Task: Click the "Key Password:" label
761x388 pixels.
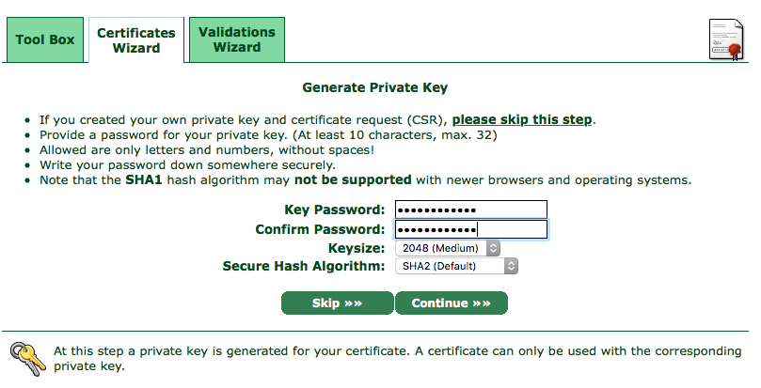Action: (x=335, y=210)
